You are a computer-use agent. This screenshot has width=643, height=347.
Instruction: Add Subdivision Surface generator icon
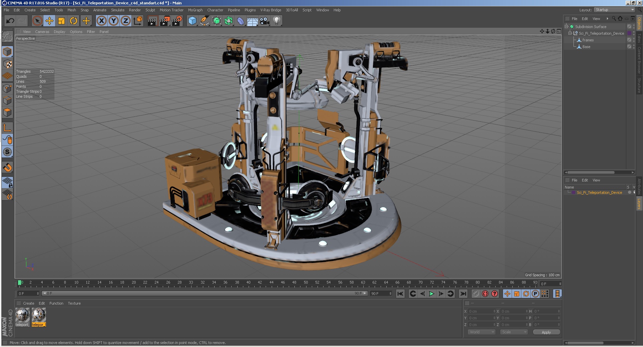coord(217,21)
